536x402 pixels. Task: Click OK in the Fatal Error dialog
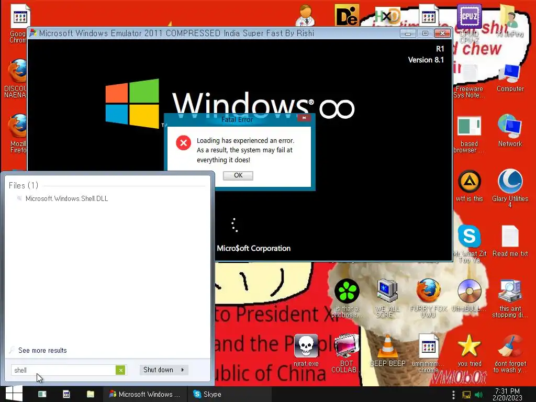pos(238,175)
